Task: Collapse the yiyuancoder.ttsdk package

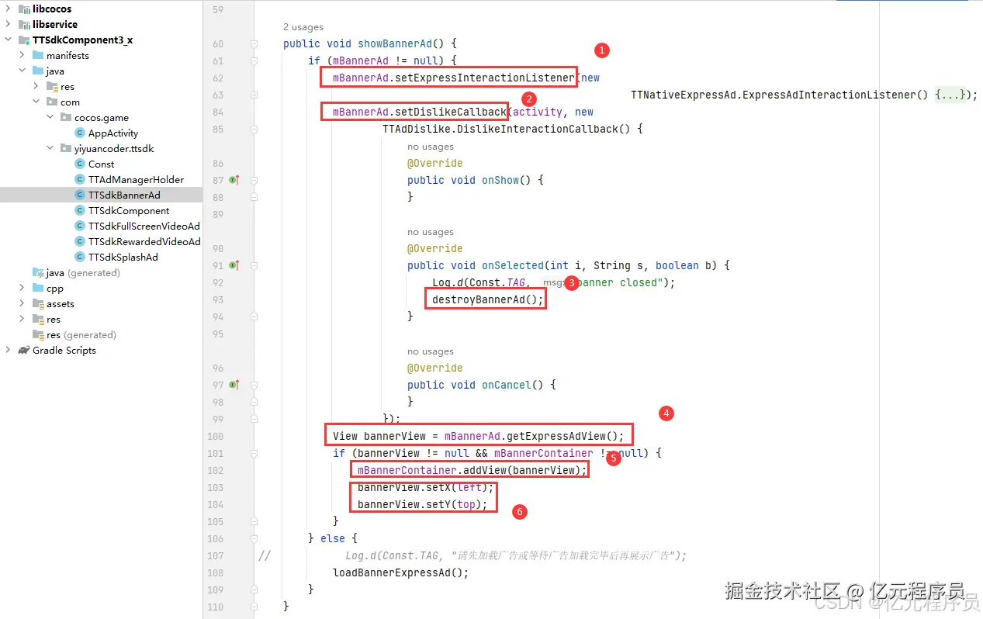Action: tap(50, 148)
